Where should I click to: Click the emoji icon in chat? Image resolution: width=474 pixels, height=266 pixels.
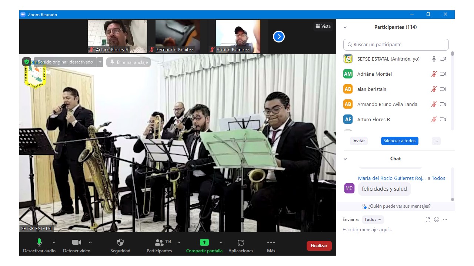pyautogui.click(x=437, y=219)
